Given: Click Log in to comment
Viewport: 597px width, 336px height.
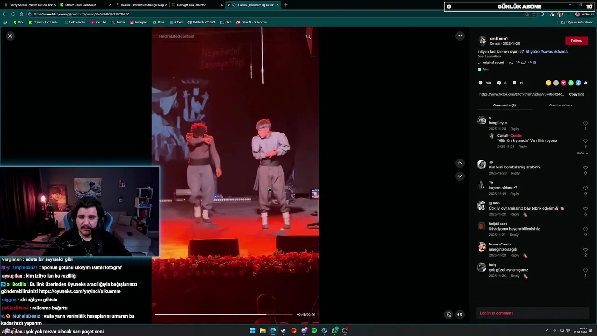Looking at the screenshot, I should pos(496,313).
